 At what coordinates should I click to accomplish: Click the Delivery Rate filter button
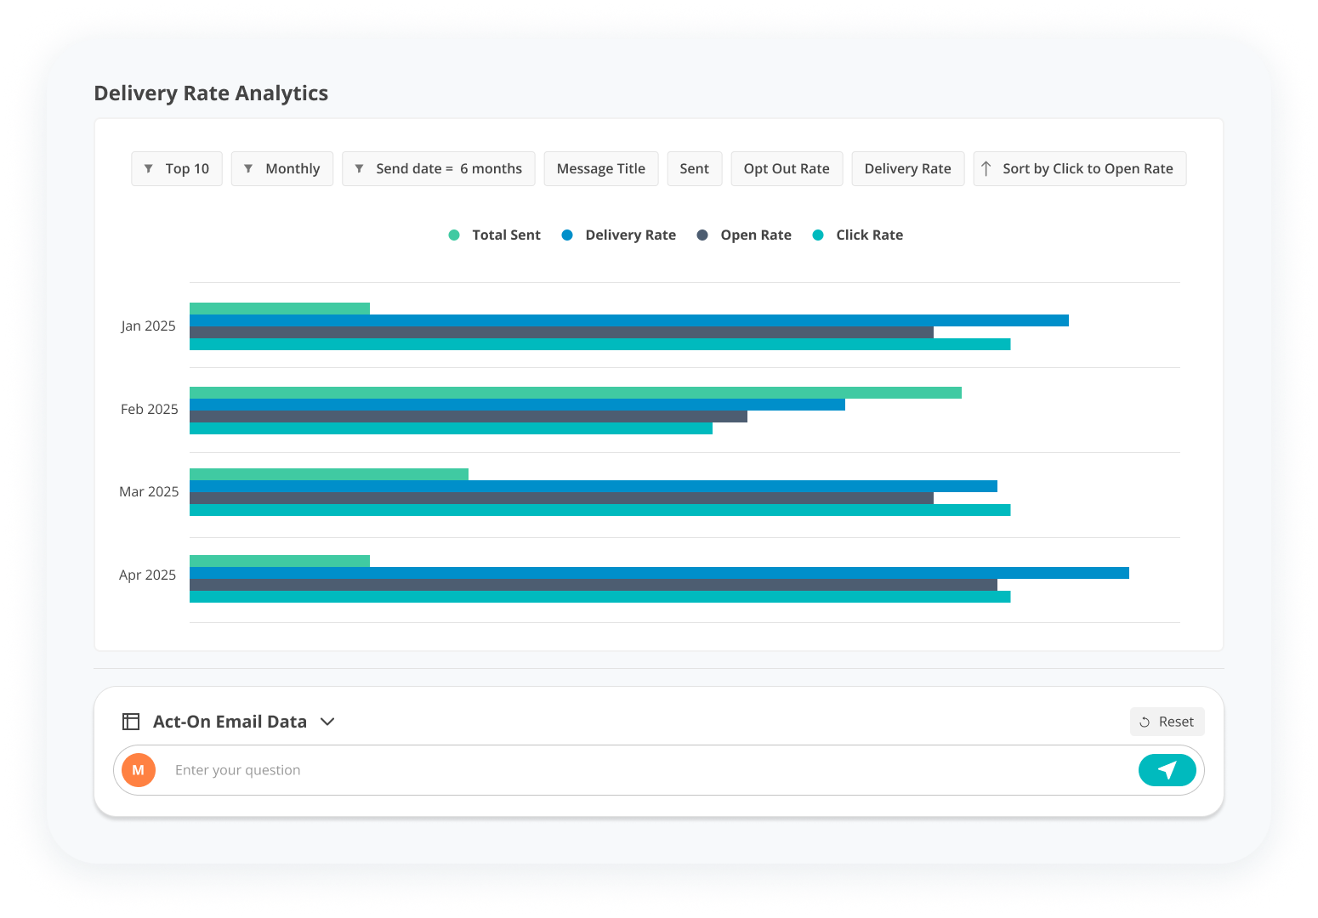[907, 169]
